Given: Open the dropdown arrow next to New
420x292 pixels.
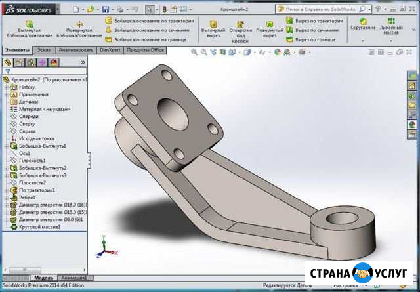Looking at the screenshot, I should [x=83, y=10].
